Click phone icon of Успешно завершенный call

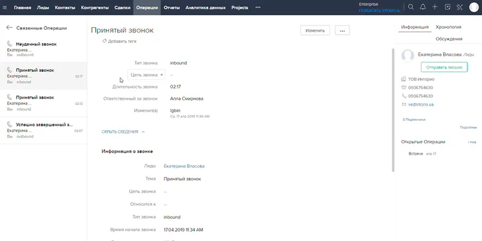tap(9, 125)
